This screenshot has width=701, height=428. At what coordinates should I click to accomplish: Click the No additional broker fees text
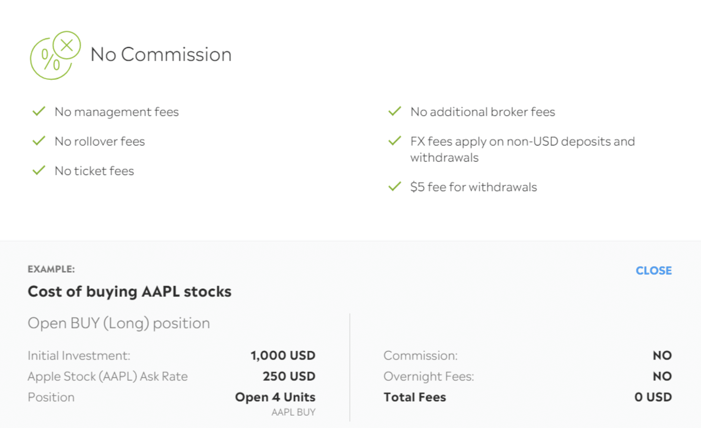pos(483,112)
